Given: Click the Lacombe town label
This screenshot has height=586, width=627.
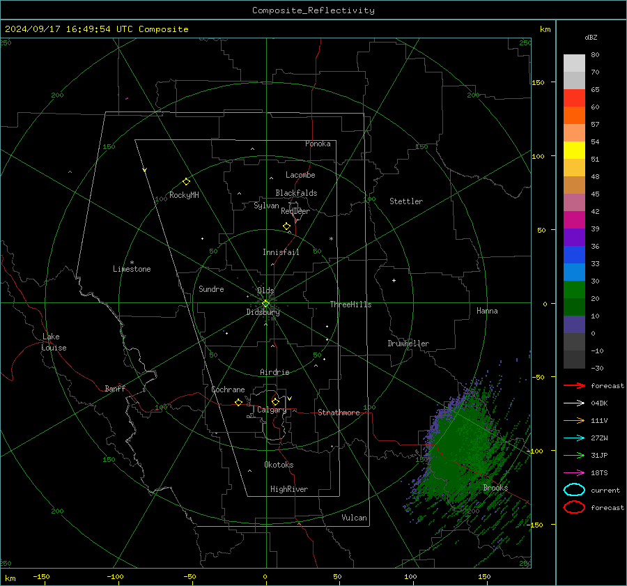Looking at the screenshot, I should coord(300,175).
